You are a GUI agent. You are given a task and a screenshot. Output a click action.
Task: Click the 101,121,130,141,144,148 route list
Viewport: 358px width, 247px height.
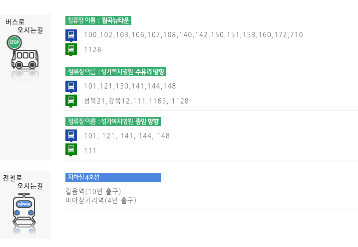coord(130,86)
